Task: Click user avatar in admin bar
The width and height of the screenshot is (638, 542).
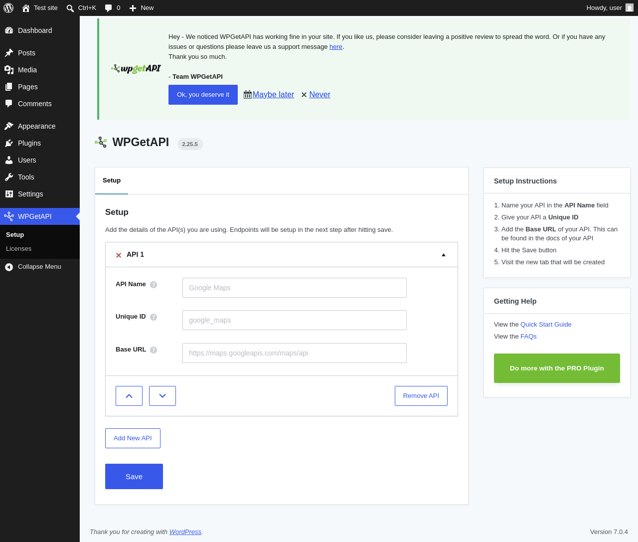Action: pos(630,7)
